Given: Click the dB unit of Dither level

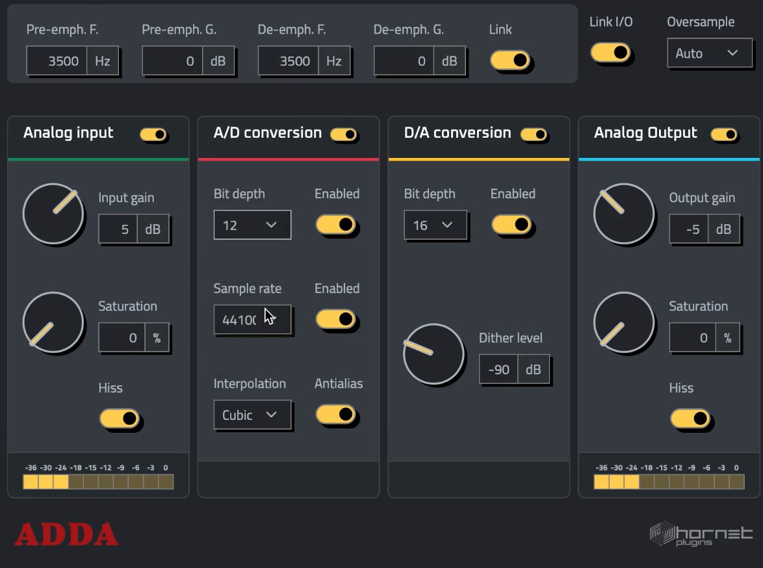Looking at the screenshot, I should [534, 369].
